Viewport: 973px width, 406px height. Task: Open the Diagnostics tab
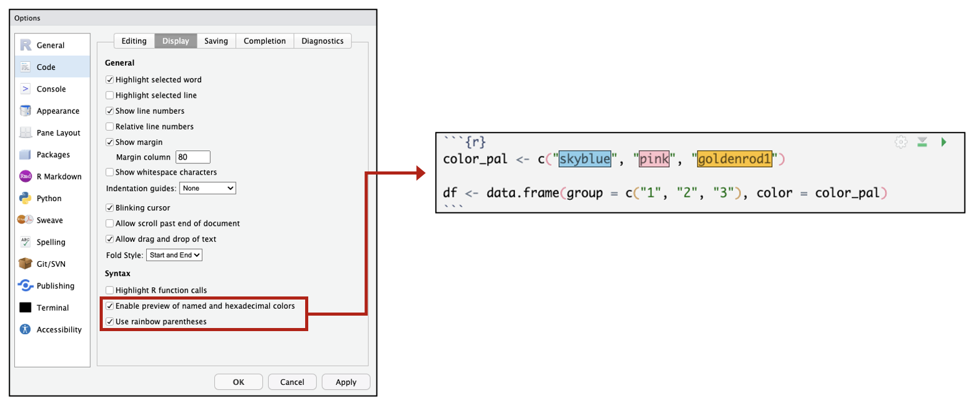[322, 41]
